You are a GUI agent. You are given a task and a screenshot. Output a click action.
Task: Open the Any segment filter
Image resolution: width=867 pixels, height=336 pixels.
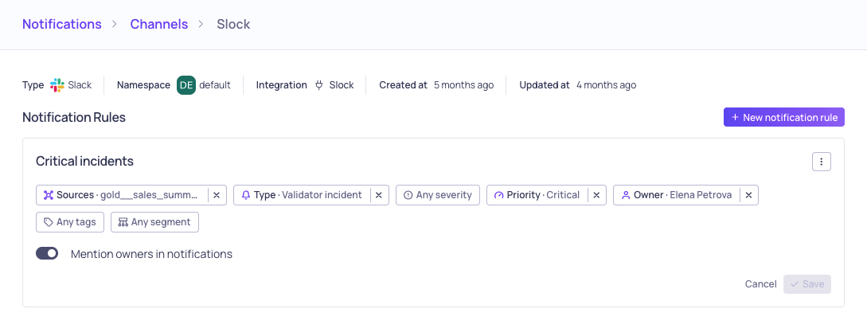tap(154, 222)
